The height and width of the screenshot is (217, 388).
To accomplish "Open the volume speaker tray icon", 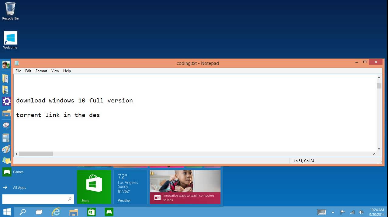I will pyautogui.click(x=361, y=212).
